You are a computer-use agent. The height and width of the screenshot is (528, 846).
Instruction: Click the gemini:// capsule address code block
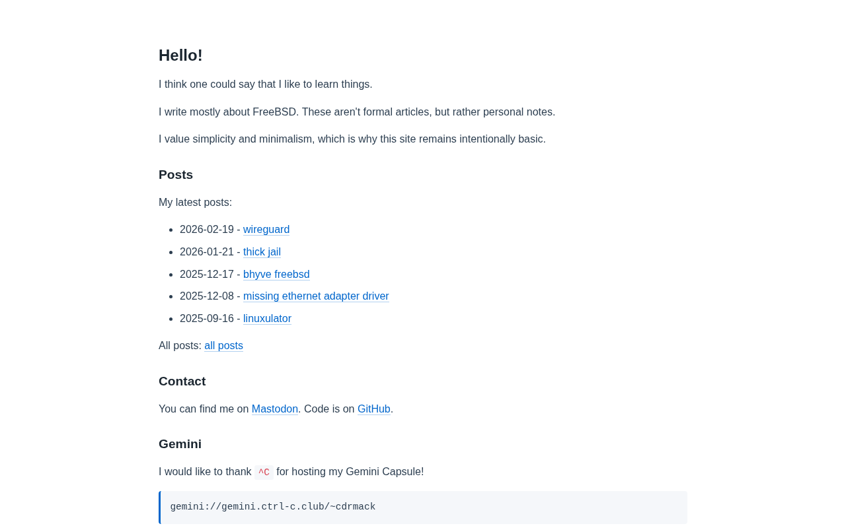(x=273, y=507)
